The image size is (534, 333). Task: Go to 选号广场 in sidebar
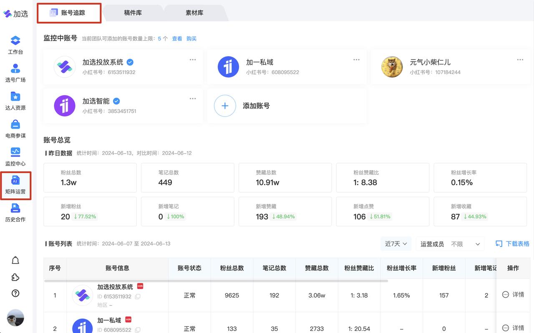[15, 73]
